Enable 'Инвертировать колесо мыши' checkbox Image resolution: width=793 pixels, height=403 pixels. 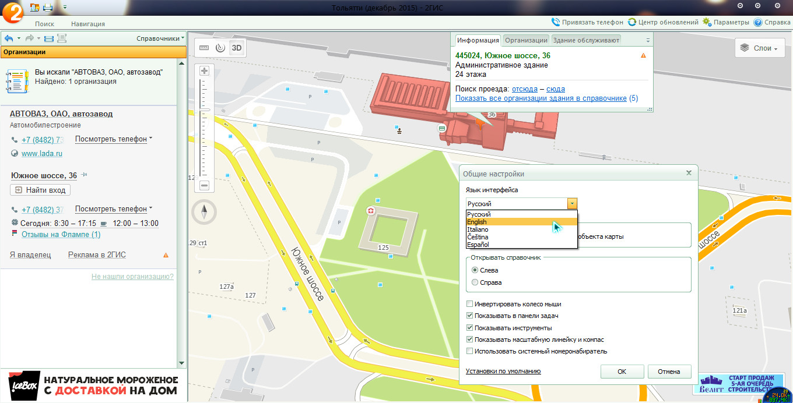point(470,304)
